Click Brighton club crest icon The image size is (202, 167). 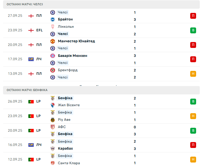(53, 19)
